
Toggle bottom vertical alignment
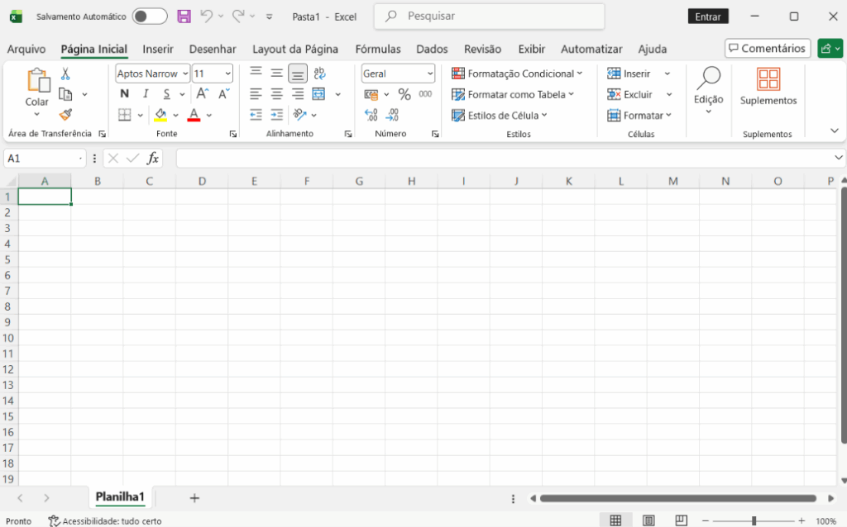pyautogui.click(x=298, y=74)
